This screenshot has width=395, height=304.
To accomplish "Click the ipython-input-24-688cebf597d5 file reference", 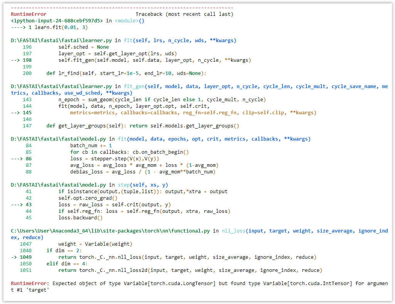I will coord(57,21).
